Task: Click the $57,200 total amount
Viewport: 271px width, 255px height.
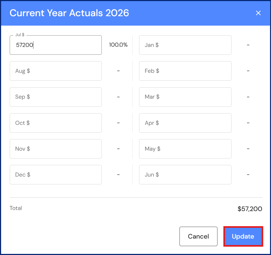Action: coord(250,209)
